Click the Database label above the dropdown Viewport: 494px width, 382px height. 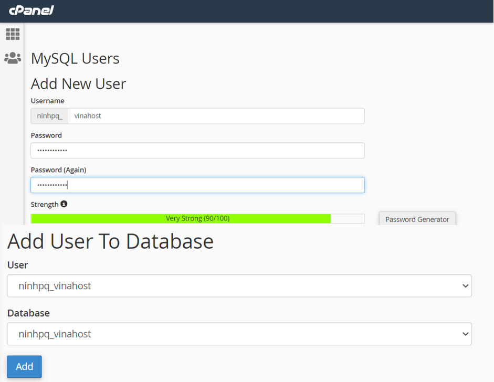click(28, 313)
